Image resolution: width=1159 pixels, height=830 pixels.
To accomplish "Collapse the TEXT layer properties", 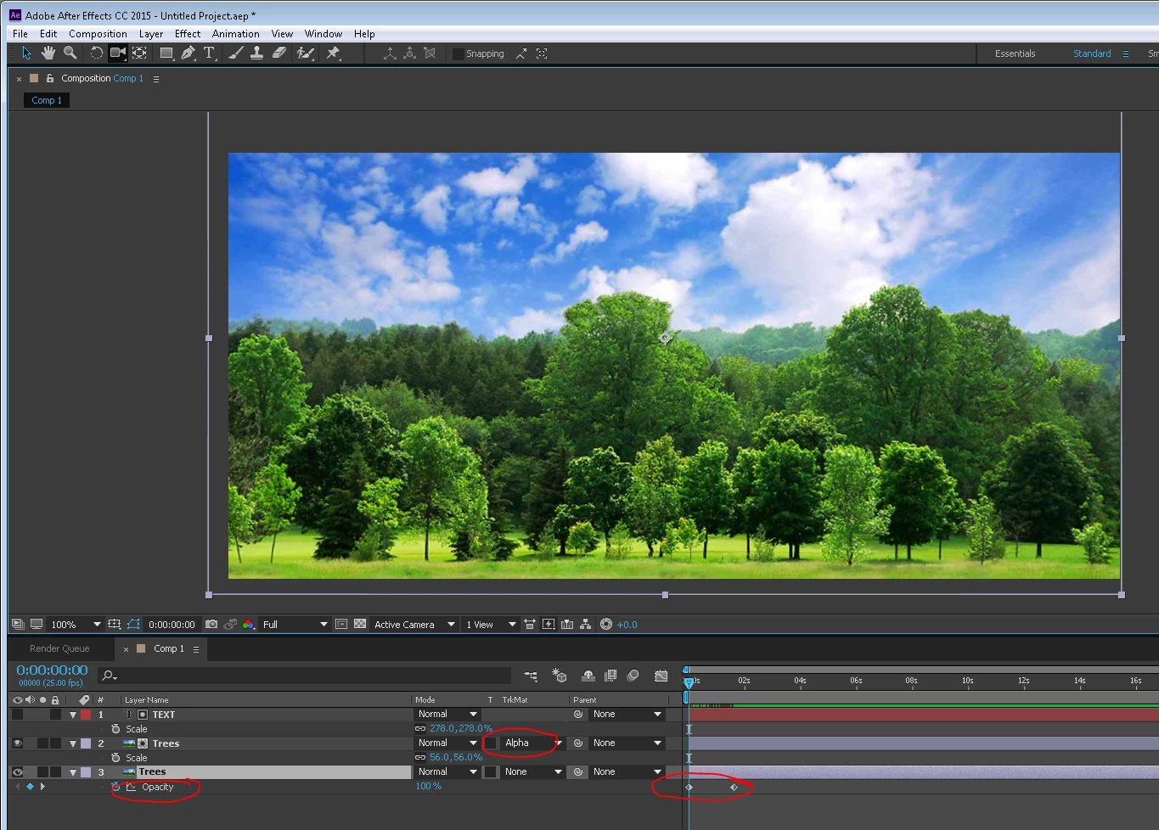I will tap(73, 715).
